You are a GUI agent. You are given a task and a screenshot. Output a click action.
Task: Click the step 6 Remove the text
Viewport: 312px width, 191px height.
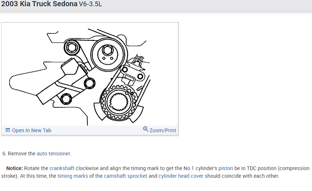coord(19,154)
